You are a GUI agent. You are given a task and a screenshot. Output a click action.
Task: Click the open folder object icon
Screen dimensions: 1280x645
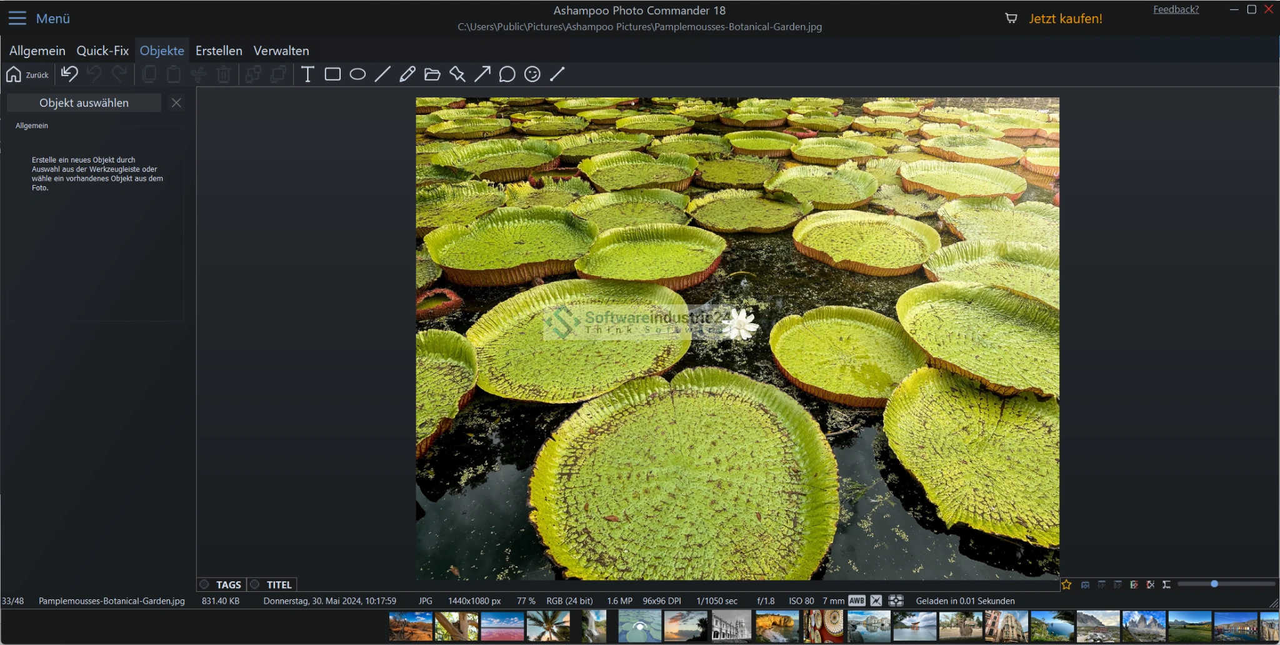[x=432, y=74]
